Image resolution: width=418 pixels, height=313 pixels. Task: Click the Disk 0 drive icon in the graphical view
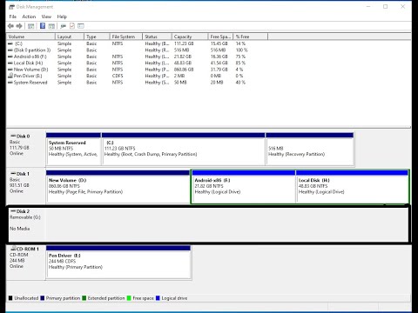(x=13, y=136)
